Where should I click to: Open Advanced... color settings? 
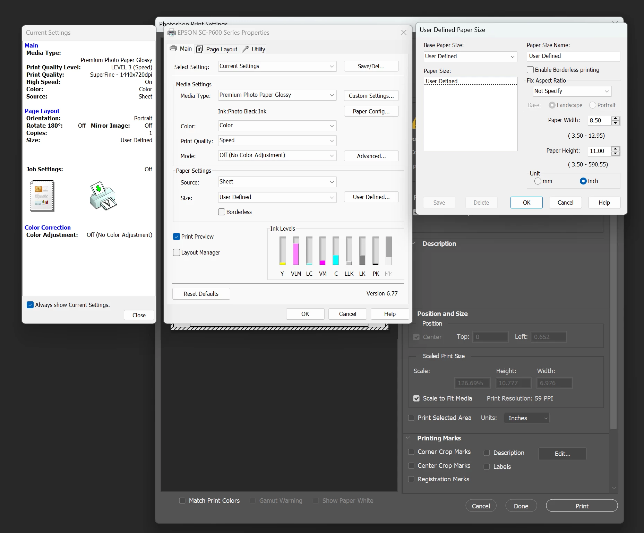coord(371,156)
